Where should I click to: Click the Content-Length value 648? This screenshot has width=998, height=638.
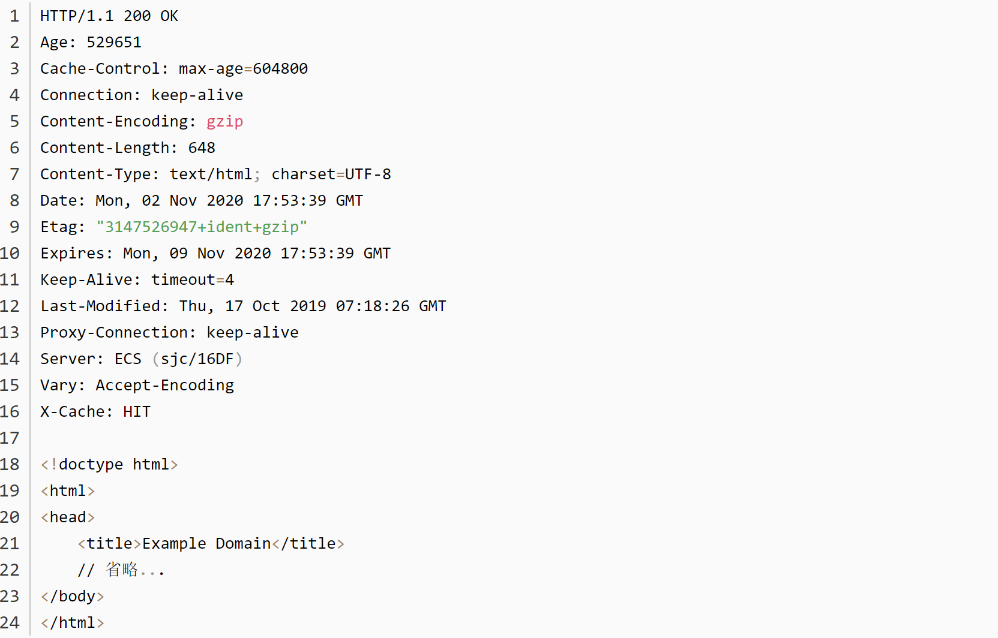(202, 148)
